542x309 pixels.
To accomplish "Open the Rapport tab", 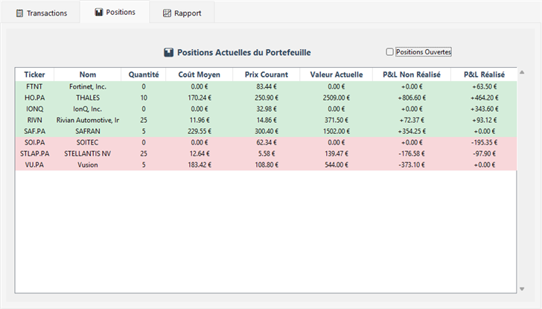I will (181, 13).
